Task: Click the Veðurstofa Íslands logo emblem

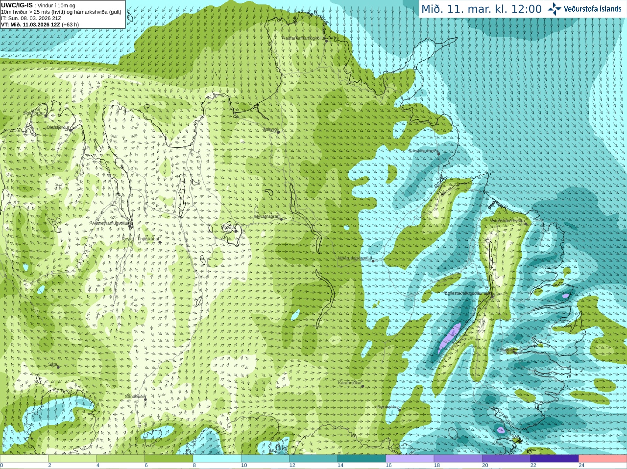Action: [555, 9]
